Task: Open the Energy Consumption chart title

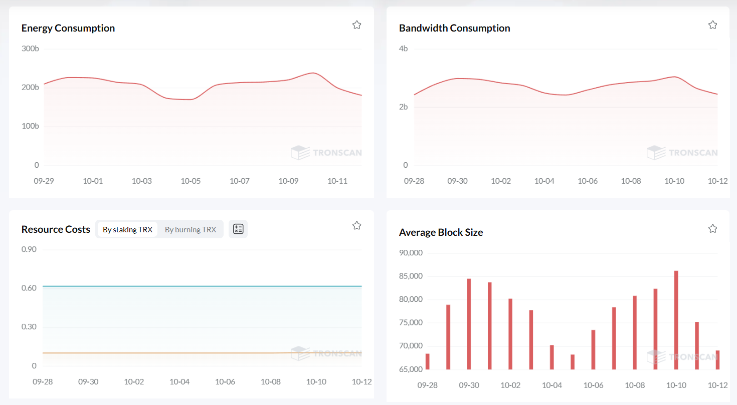Action: 68,28
